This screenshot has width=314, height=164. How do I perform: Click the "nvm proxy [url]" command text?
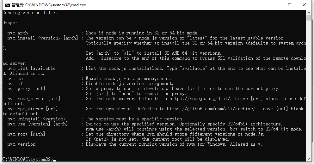(26, 88)
